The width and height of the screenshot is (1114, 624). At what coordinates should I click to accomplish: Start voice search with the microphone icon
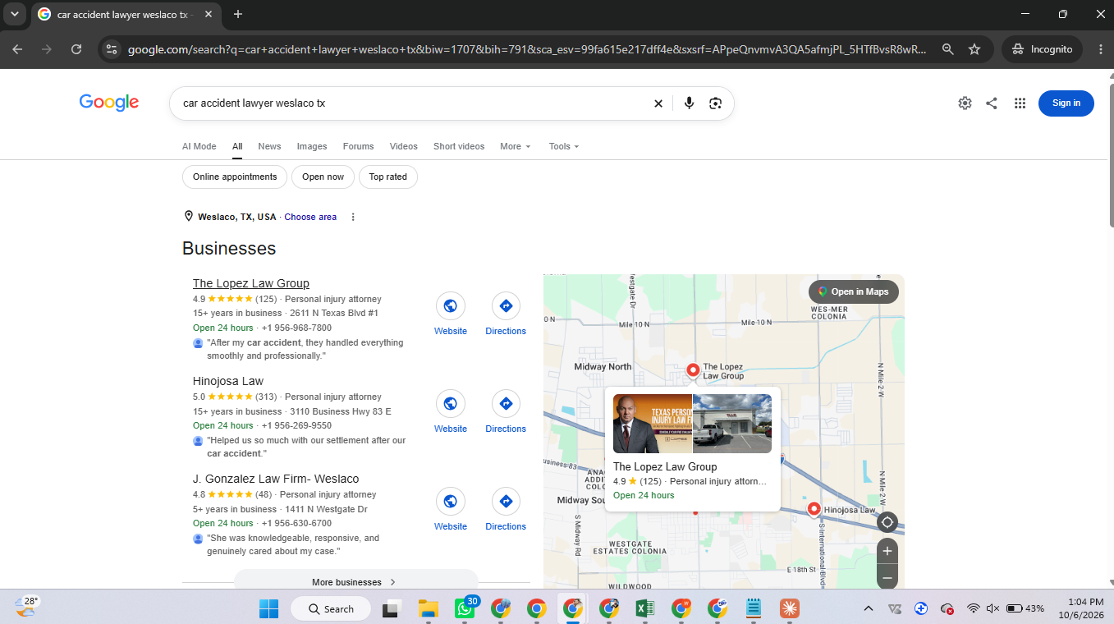click(689, 103)
